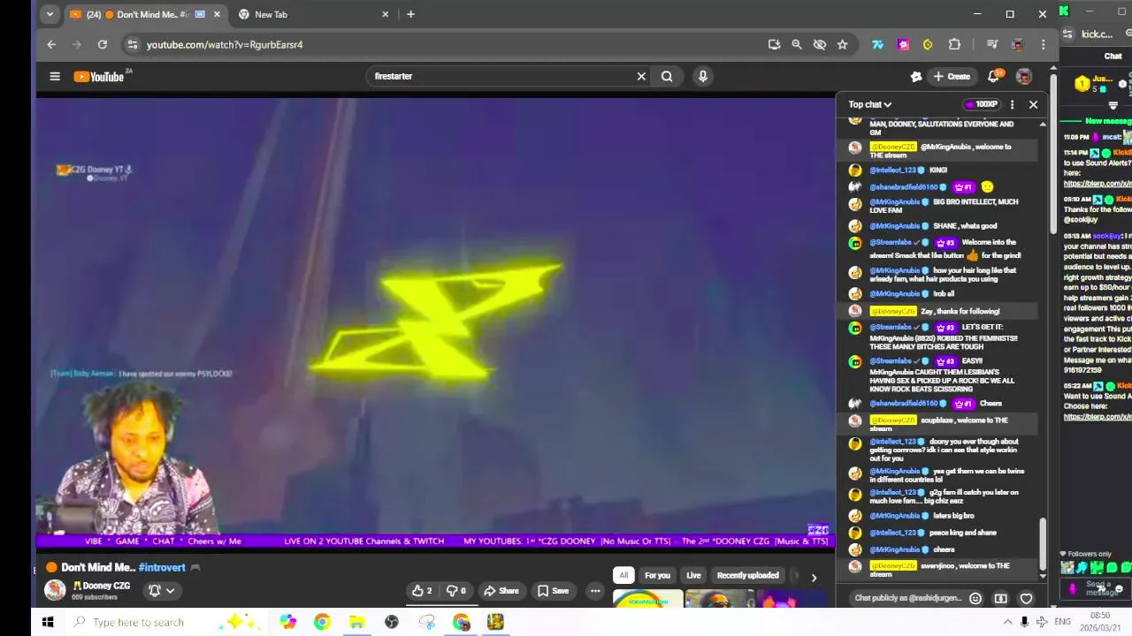Show more filter chips with the arrow
Screen dimensions: 1132x636
coord(814,577)
